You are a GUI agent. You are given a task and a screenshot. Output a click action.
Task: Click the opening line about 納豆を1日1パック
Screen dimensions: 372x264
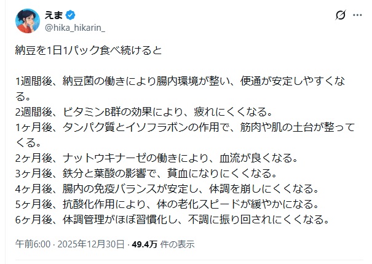[88, 50]
